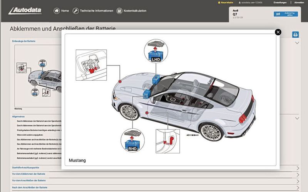Click the wrench icon for Technische Informationen

(75, 11)
